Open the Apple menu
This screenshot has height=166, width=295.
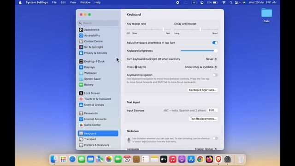coord(20,2)
